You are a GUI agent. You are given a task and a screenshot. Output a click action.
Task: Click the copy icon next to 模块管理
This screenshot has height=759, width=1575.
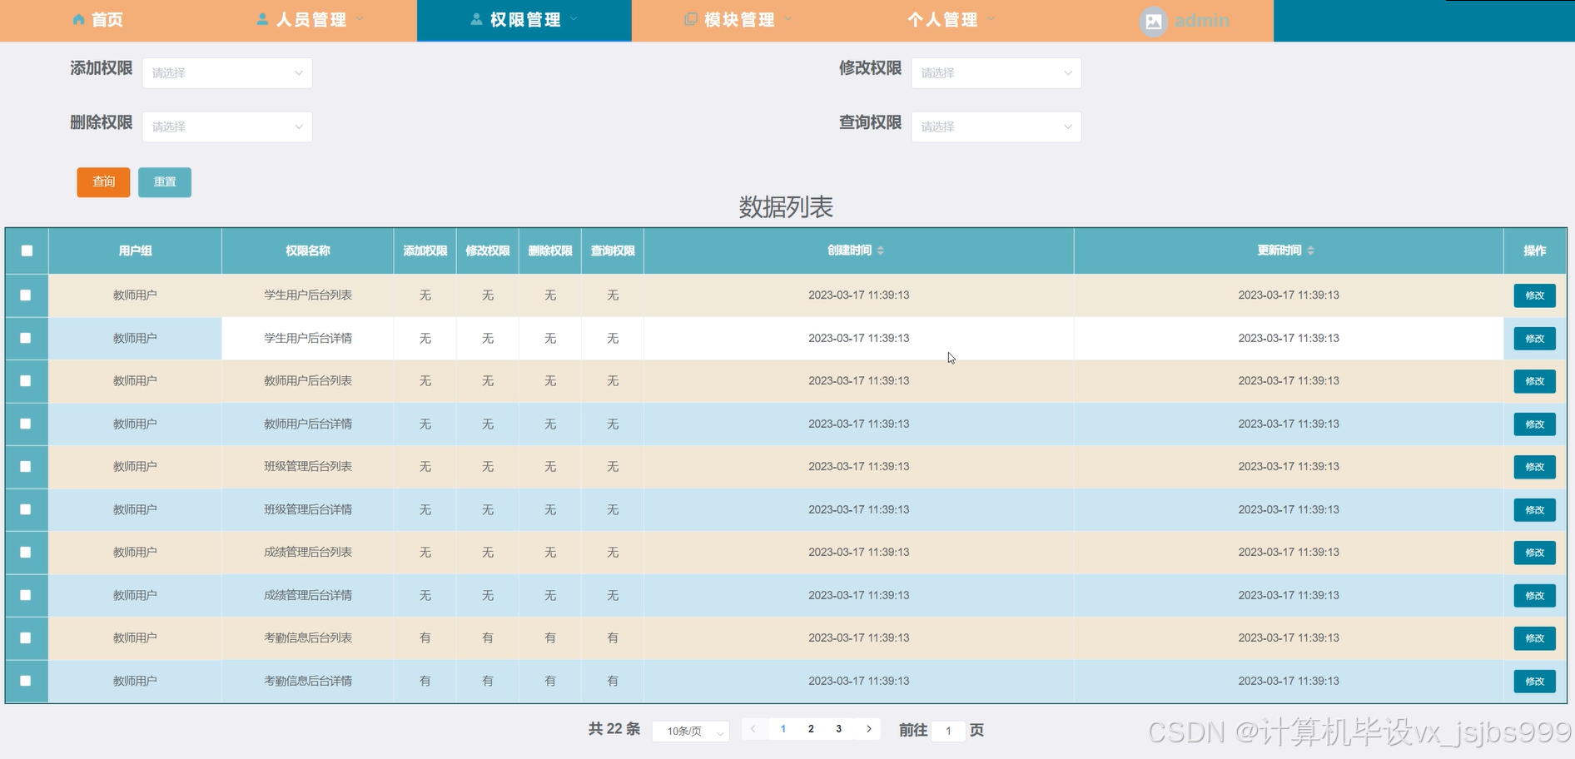click(690, 19)
